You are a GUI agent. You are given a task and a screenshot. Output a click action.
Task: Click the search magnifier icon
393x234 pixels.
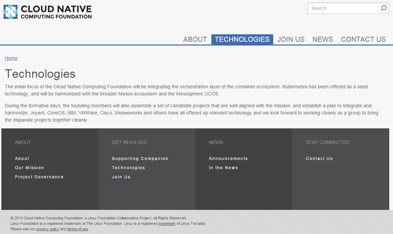(x=383, y=8)
